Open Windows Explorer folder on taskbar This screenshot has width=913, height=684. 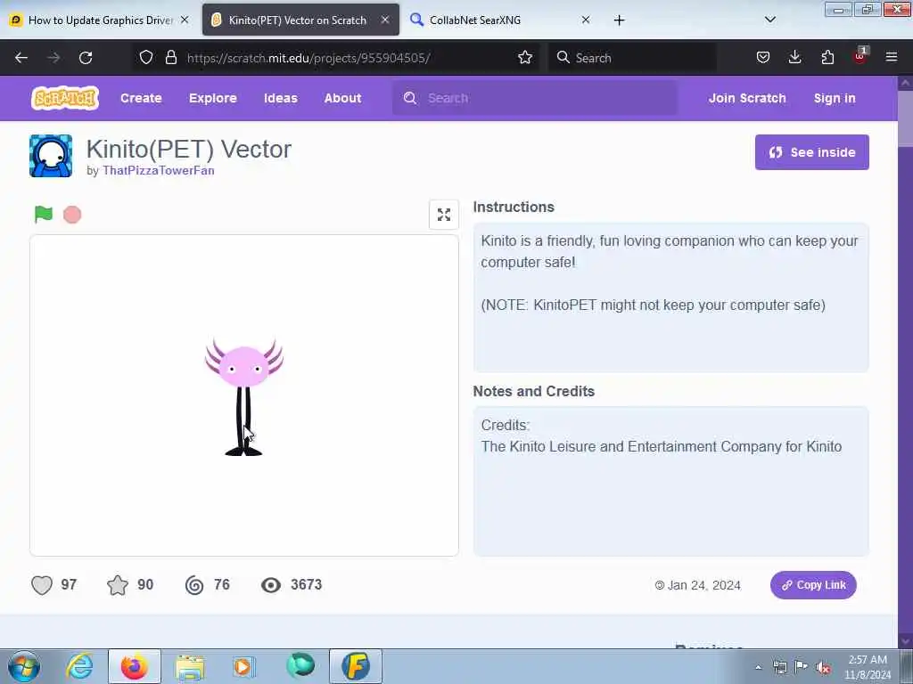[x=190, y=666]
